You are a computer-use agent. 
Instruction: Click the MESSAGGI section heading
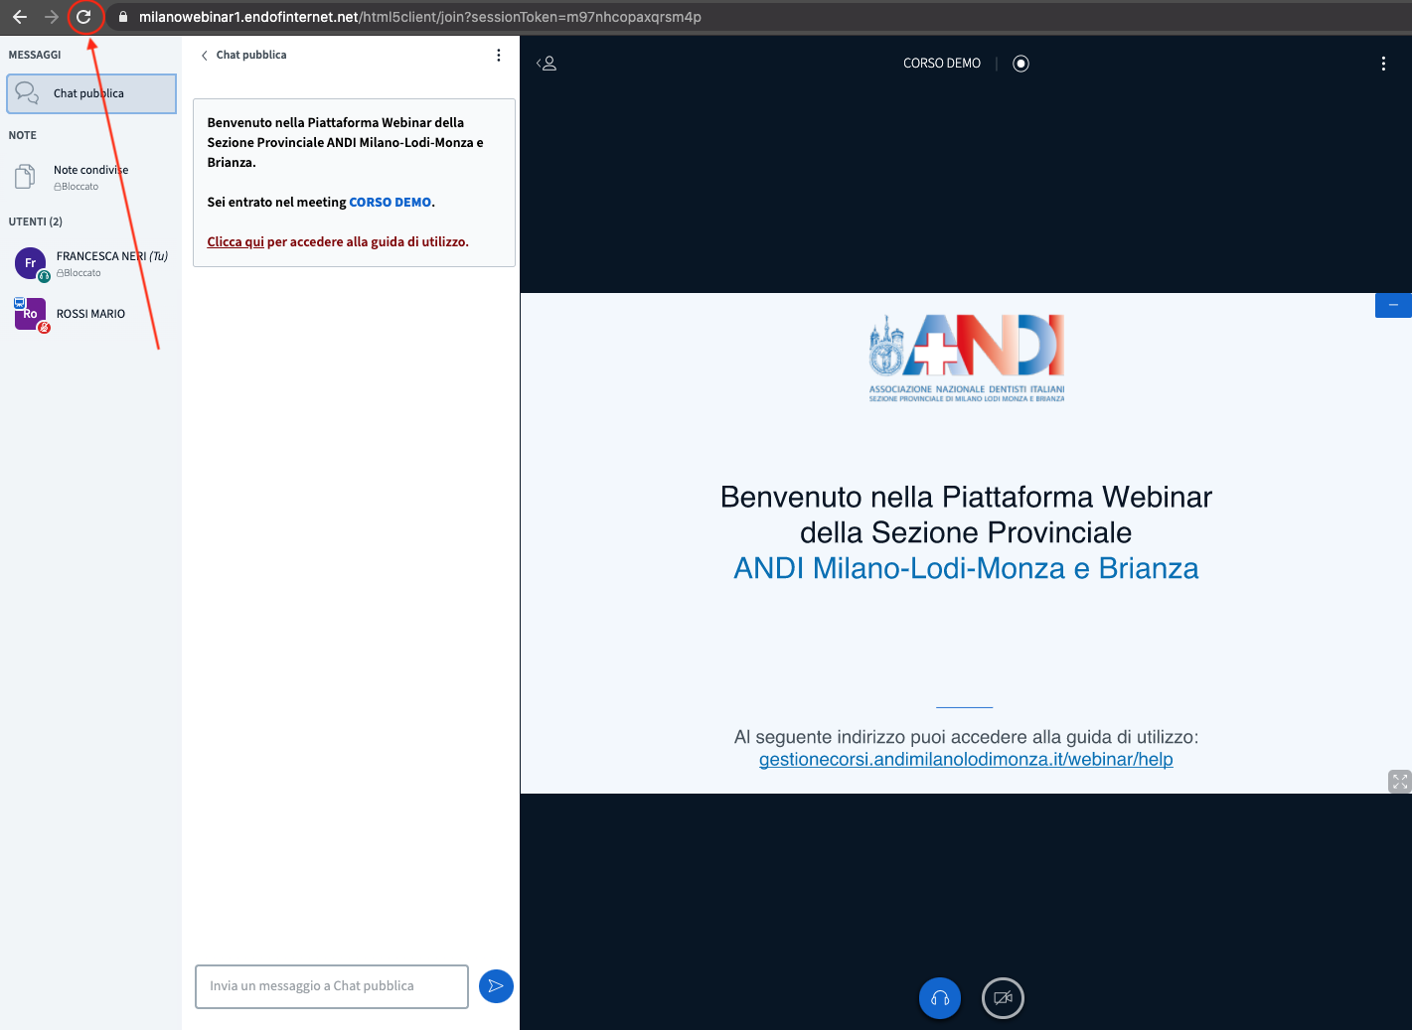point(35,56)
